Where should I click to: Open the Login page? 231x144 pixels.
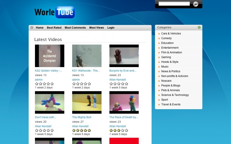(x=111, y=28)
